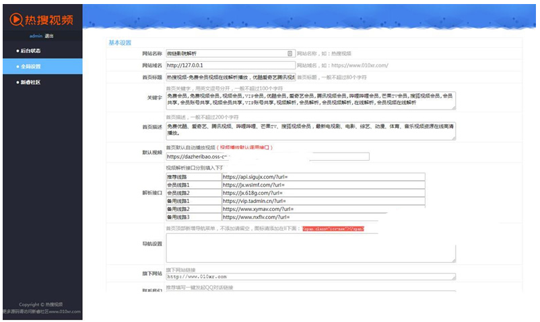Click the admin username link

click(36, 35)
